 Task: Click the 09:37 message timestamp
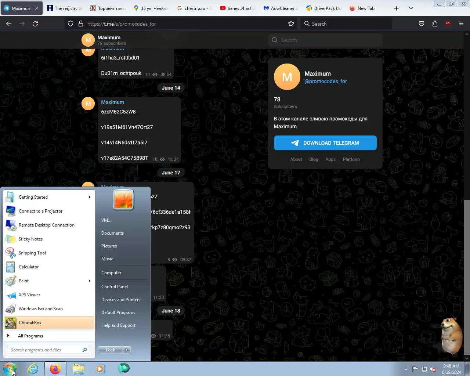(186, 260)
